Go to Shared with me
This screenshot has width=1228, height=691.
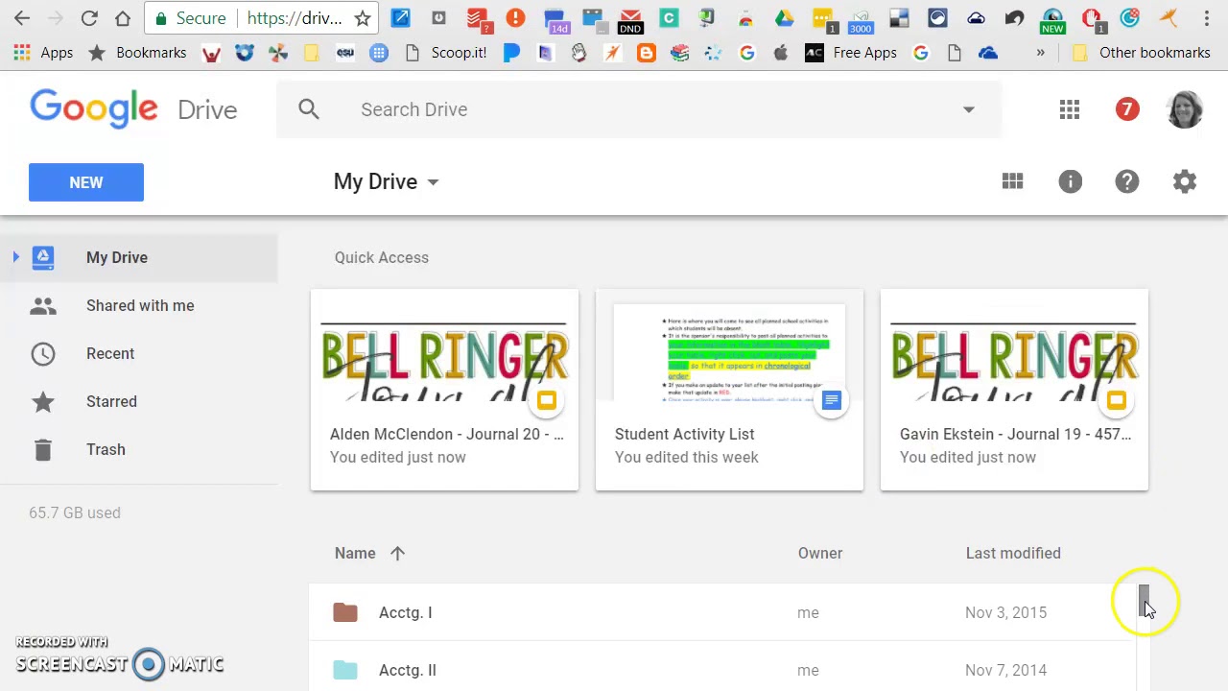[140, 305]
